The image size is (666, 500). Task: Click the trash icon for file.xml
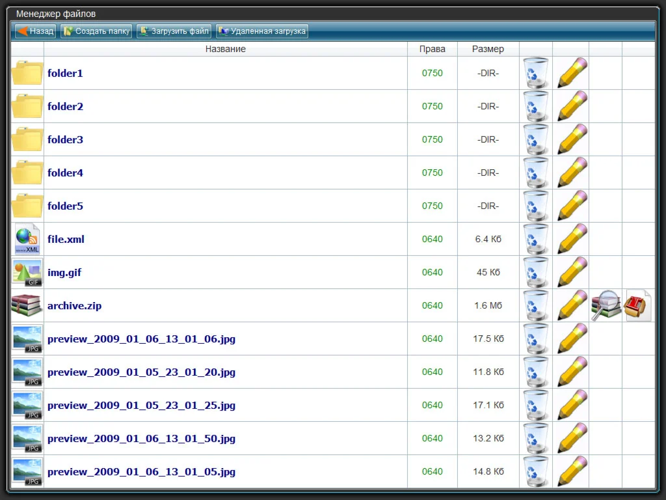[x=535, y=239]
